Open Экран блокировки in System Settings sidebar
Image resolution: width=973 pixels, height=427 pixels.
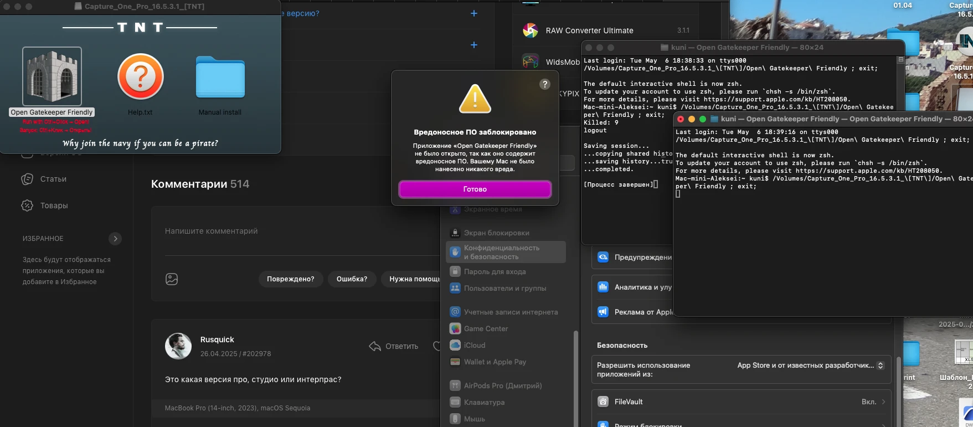[x=506, y=233]
